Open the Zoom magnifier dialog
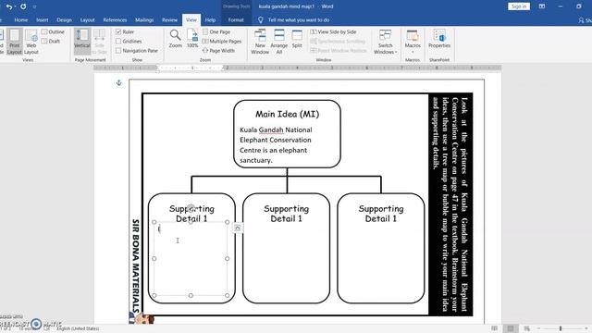592x333 pixels. coord(175,39)
